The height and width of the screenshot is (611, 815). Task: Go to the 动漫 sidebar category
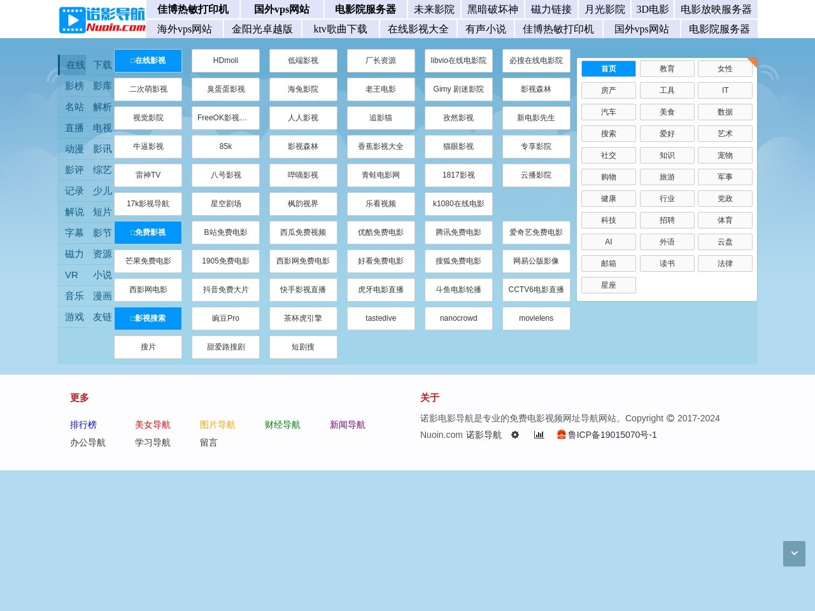pyautogui.click(x=74, y=149)
